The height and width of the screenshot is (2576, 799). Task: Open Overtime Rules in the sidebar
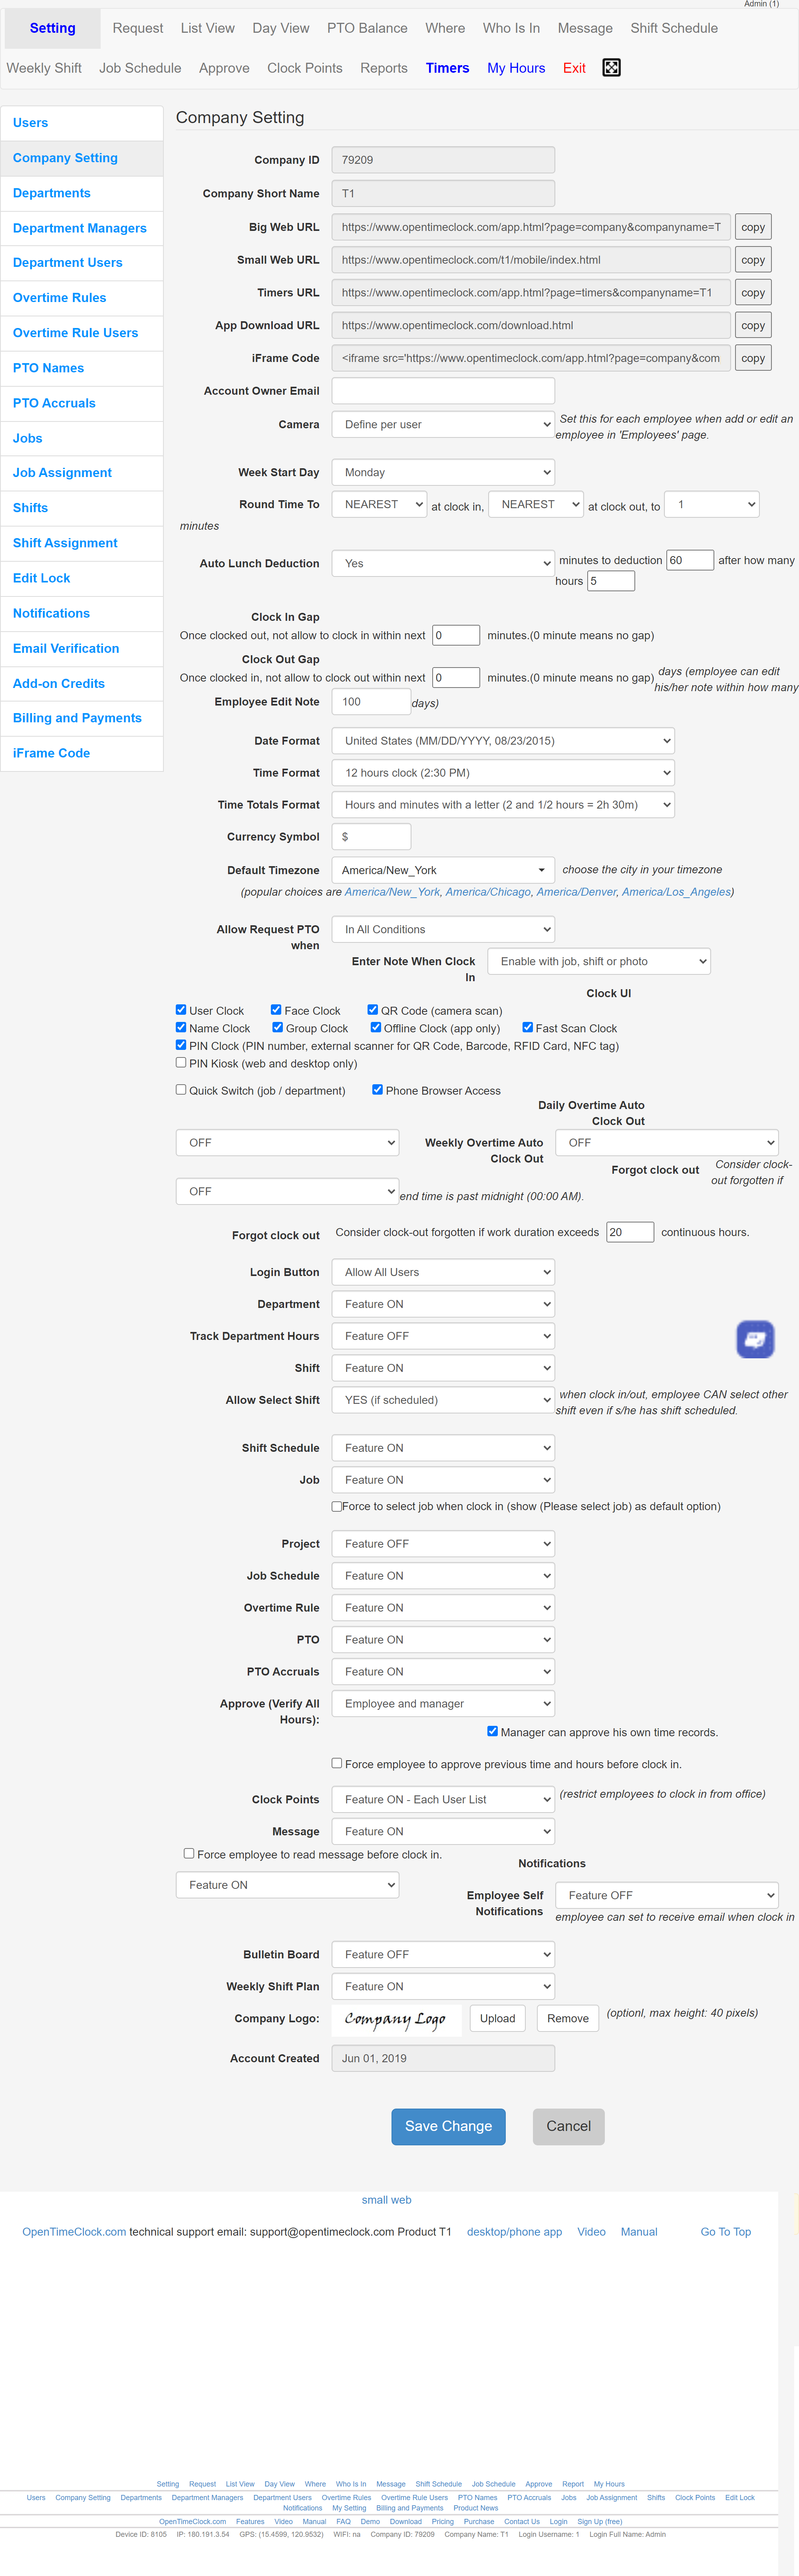(82, 298)
